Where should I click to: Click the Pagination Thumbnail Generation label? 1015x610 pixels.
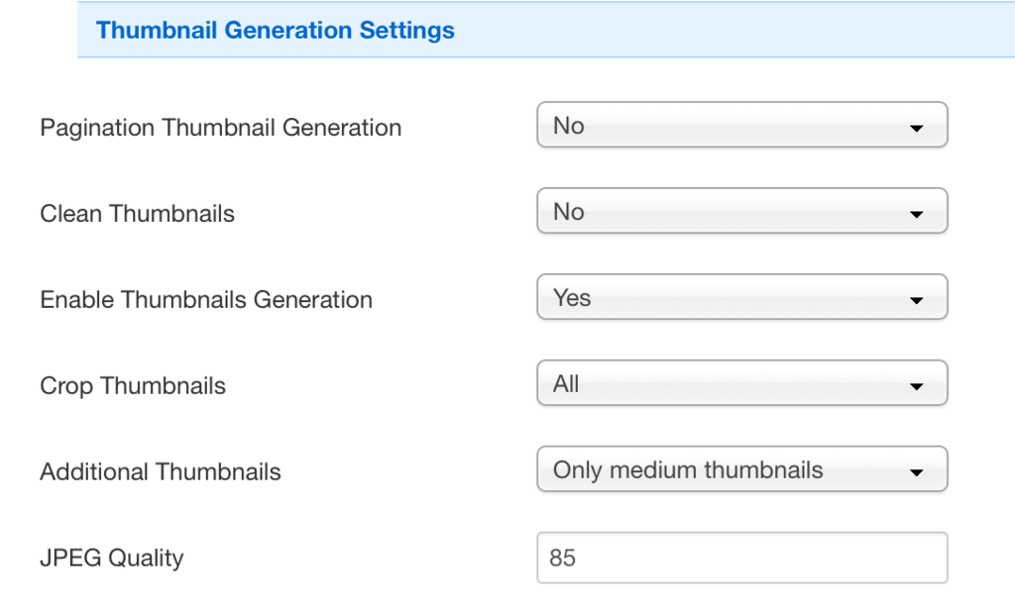point(220,128)
